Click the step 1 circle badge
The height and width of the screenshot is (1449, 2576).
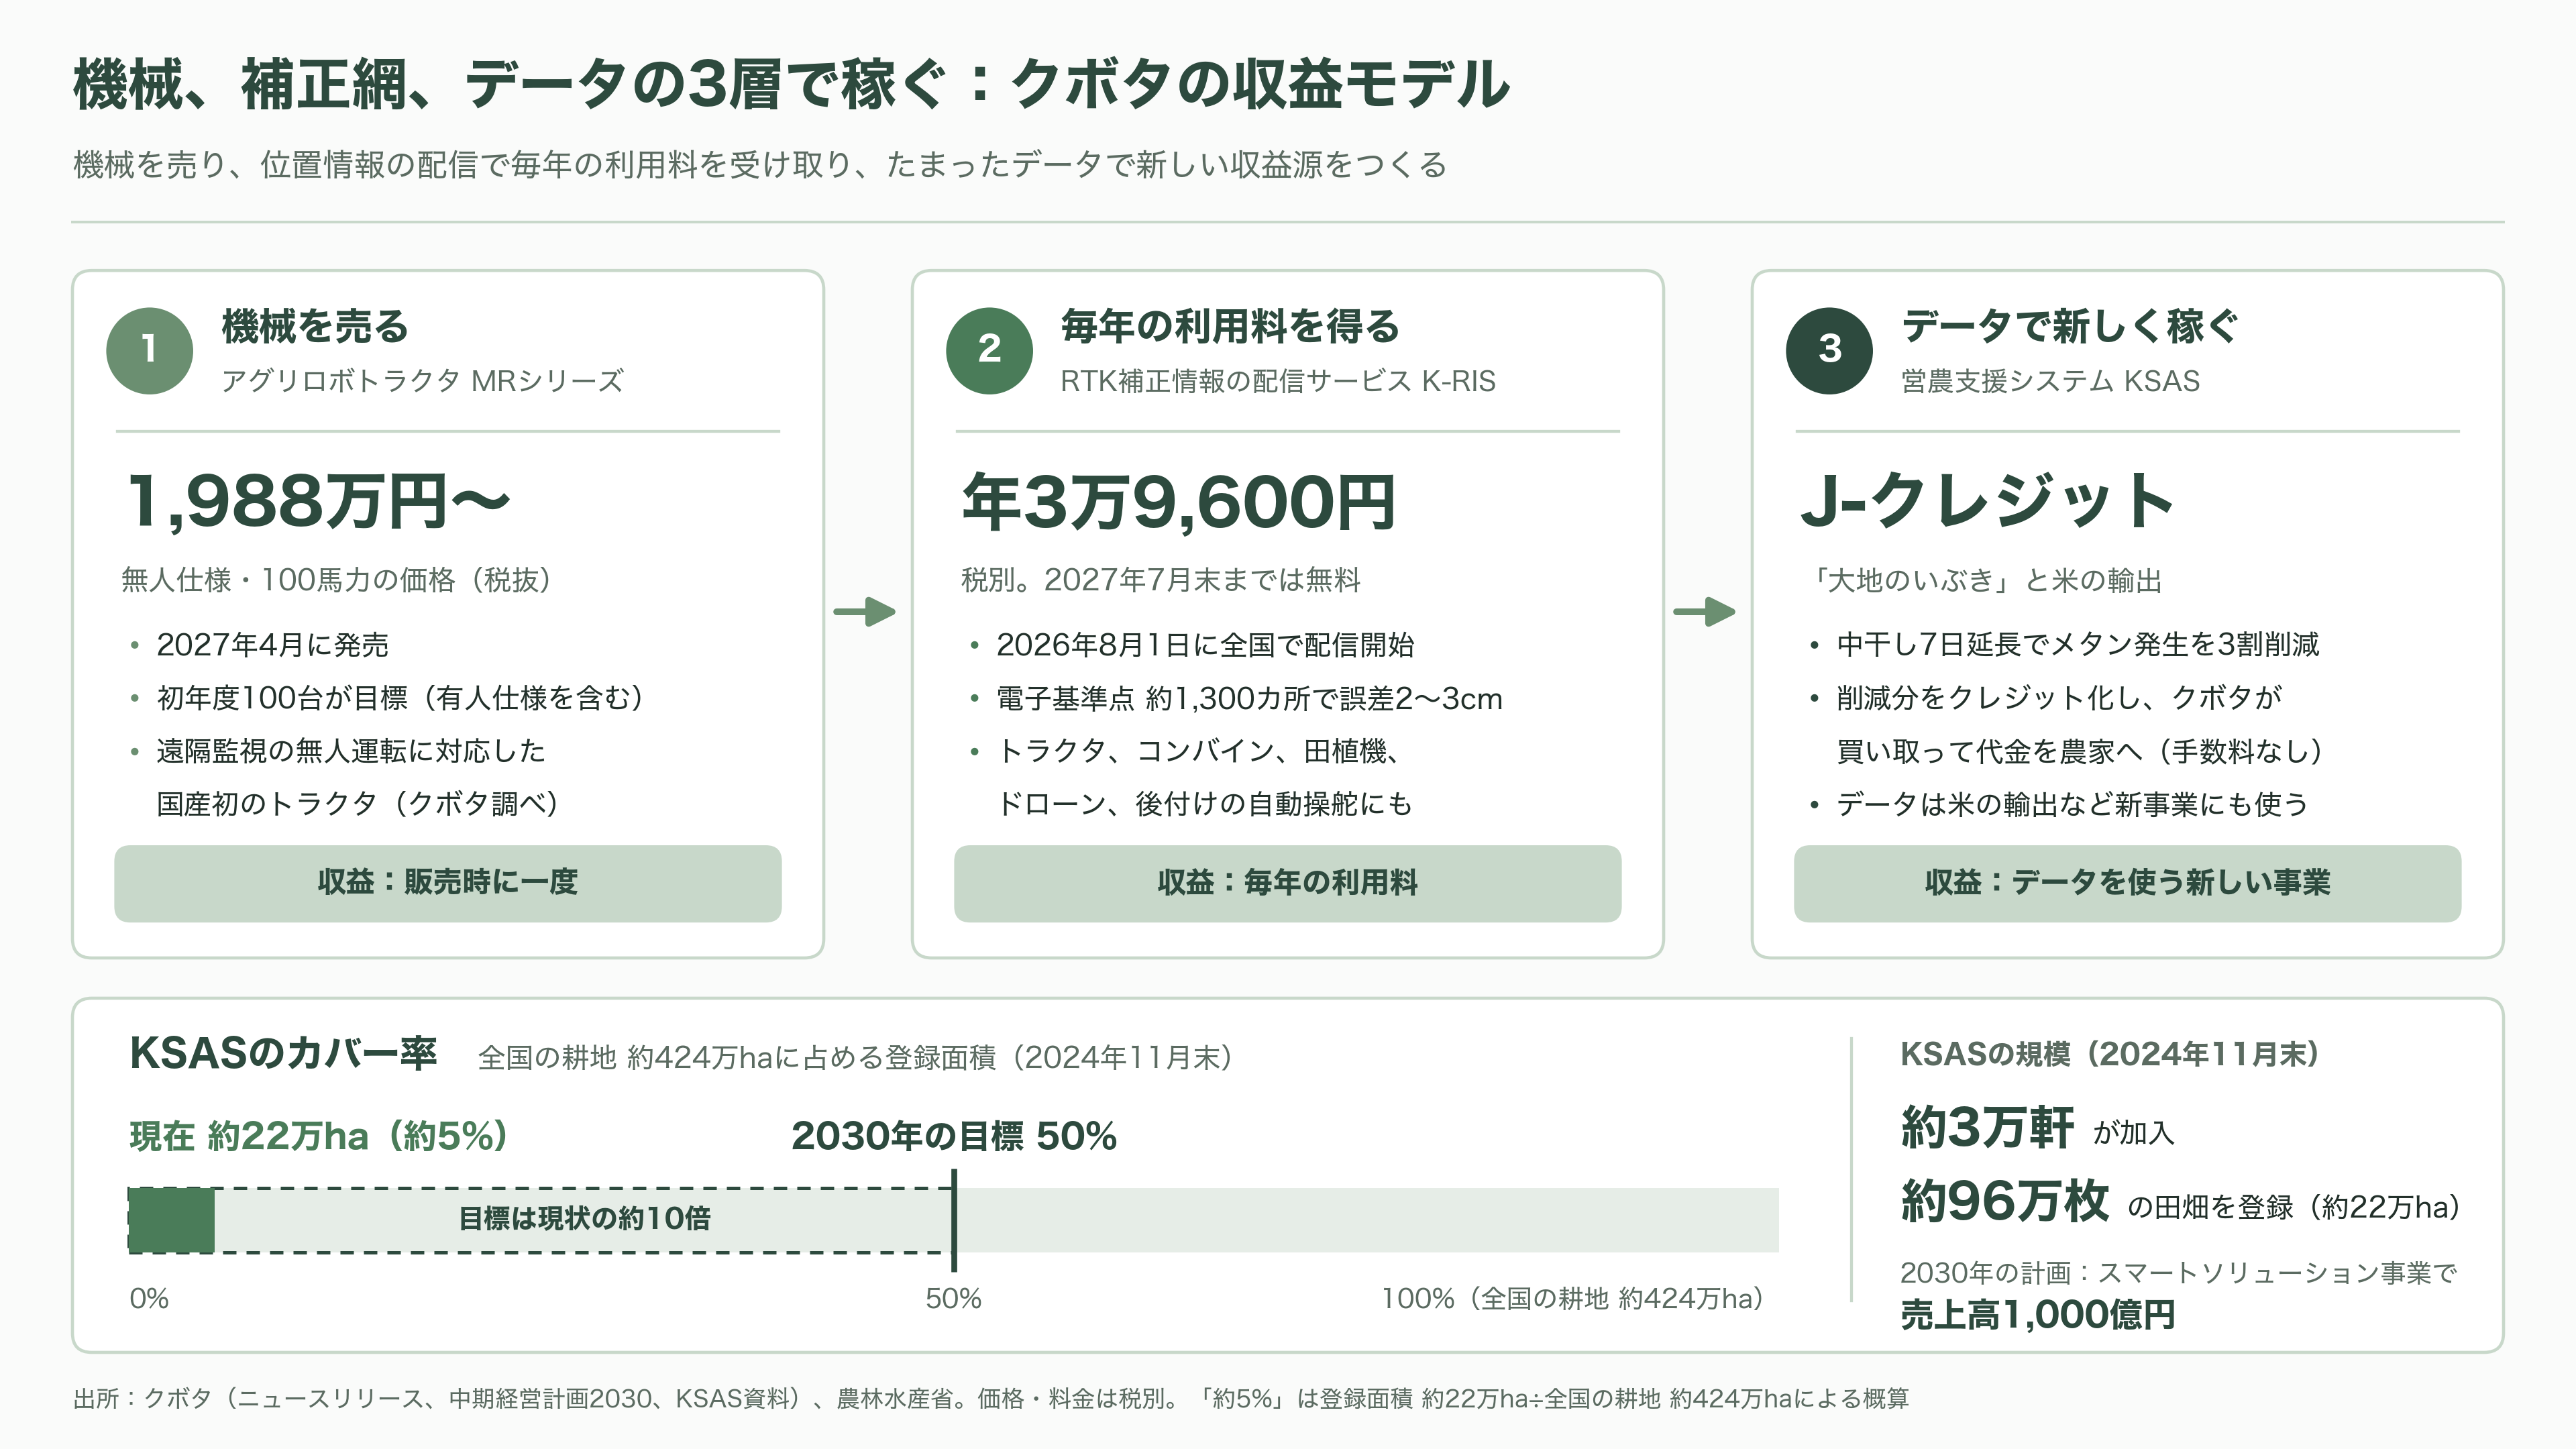click(149, 350)
